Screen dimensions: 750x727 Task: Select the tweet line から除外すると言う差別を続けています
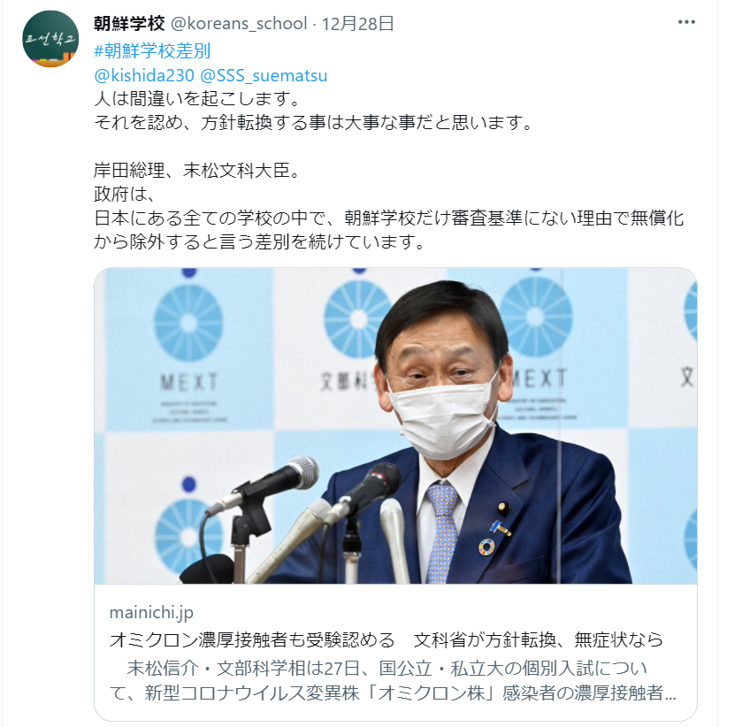tap(259, 241)
